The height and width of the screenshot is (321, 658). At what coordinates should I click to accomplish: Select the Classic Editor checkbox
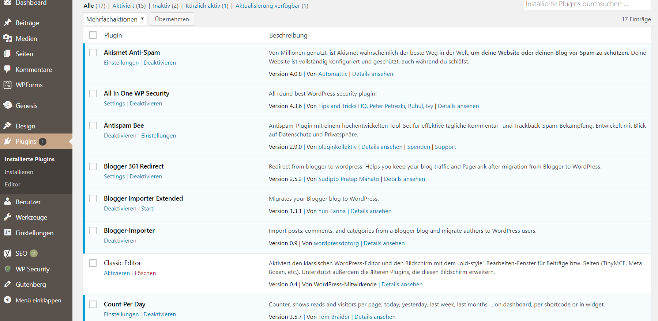(93, 263)
